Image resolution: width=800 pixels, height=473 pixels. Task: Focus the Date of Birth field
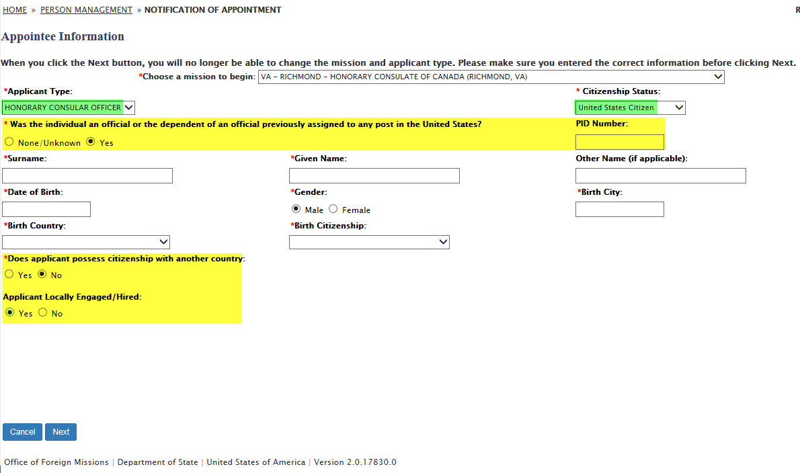coord(46,210)
